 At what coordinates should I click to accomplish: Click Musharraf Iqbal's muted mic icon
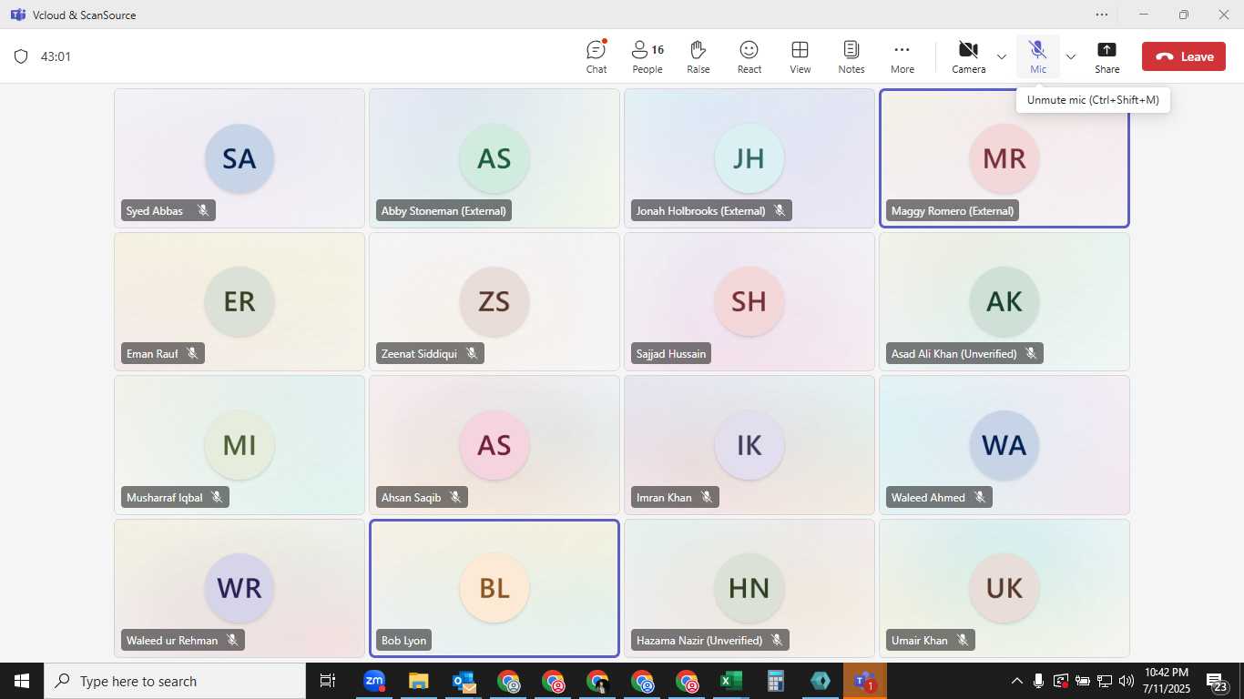217,497
